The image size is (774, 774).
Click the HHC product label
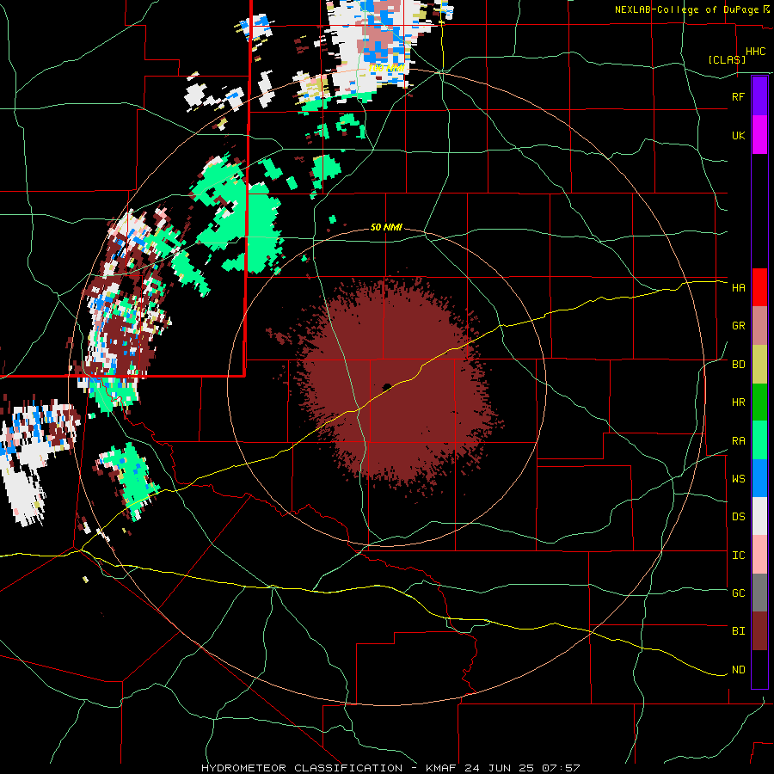click(755, 52)
